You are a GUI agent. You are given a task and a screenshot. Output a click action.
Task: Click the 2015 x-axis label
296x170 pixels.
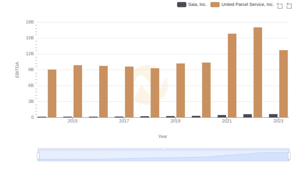tap(73, 121)
